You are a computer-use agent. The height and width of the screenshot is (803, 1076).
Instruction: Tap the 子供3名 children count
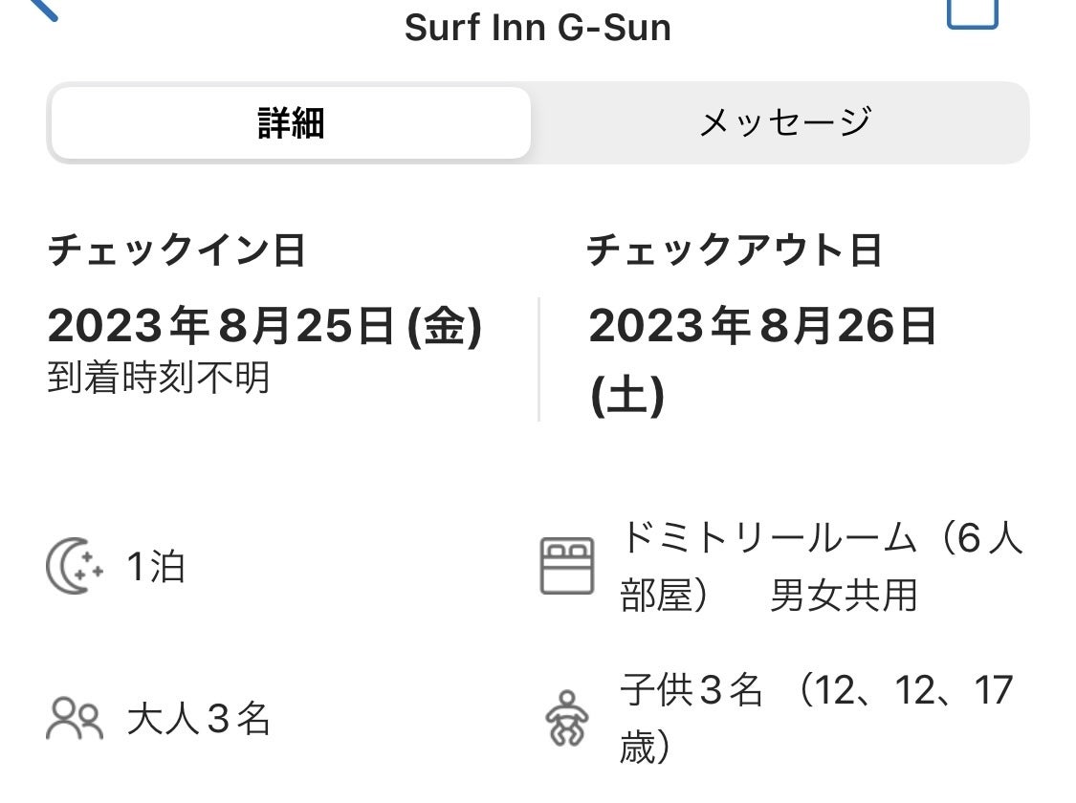[x=691, y=690]
